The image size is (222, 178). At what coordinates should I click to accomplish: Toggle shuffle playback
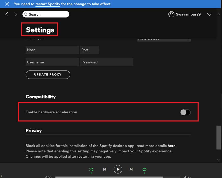pos(91,169)
